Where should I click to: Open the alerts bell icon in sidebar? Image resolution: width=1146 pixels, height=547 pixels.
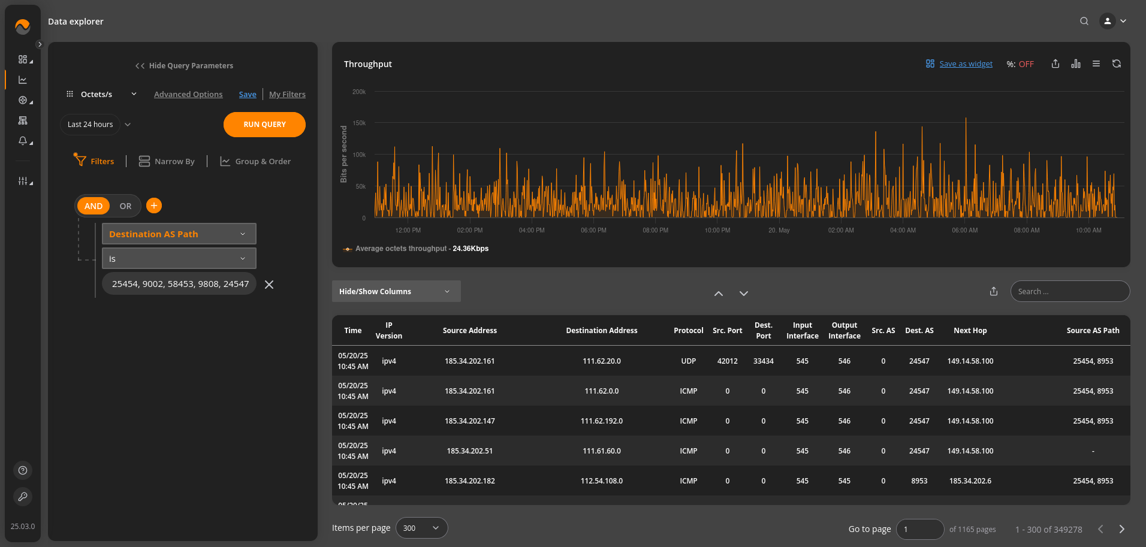(x=23, y=141)
